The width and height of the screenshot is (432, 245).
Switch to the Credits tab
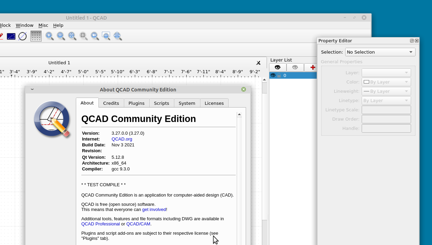point(111,103)
